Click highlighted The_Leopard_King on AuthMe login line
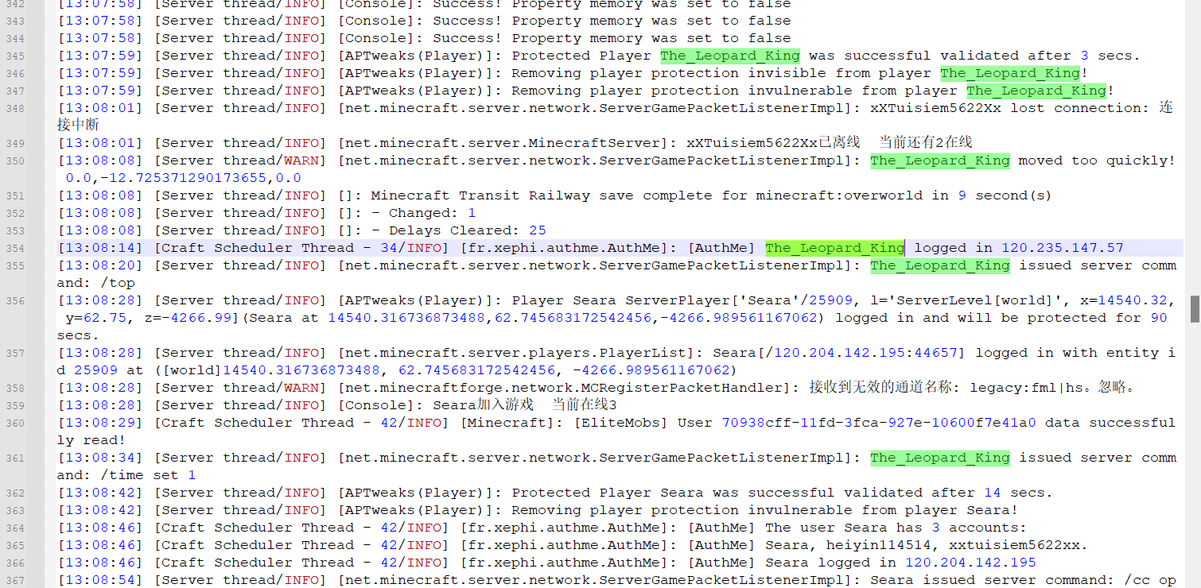The width and height of the screenshot is (1201, 588). coord(834,248)
